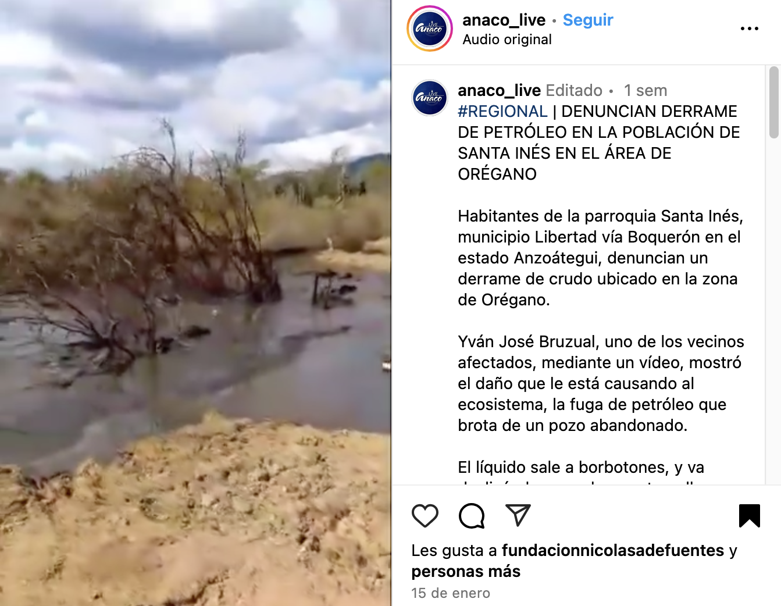Click the Editado label next to username
This screenshot has height=606, width=781.
574,90
